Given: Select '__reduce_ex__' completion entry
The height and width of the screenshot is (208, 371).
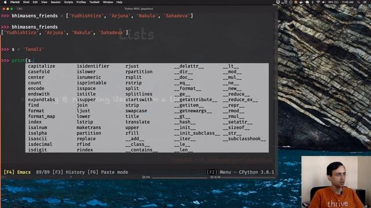Looking at the screenshot, I should tap(240, 99).
